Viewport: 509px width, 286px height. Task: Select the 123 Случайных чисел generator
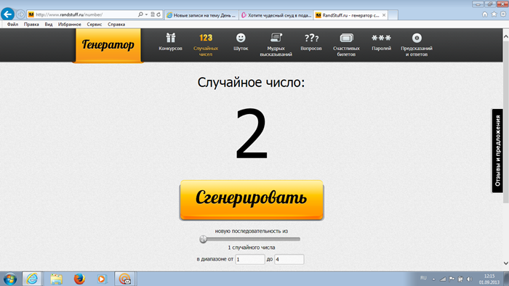pyautogui.click(x=206, y=45)
